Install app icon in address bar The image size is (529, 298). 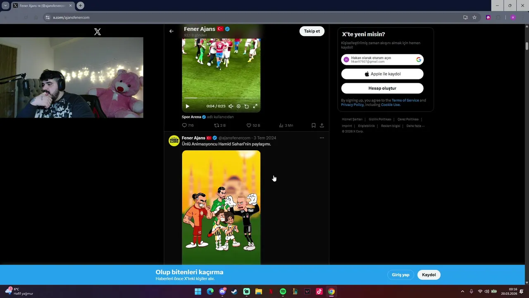click(x=465, y=17)
